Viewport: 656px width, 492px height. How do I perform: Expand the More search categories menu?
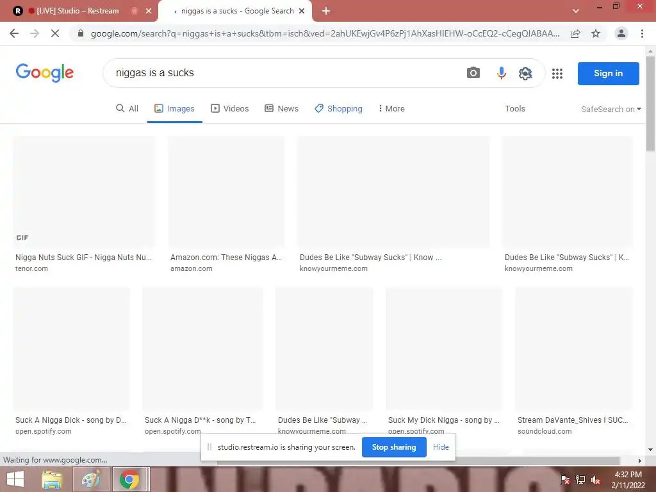(391, 109)
